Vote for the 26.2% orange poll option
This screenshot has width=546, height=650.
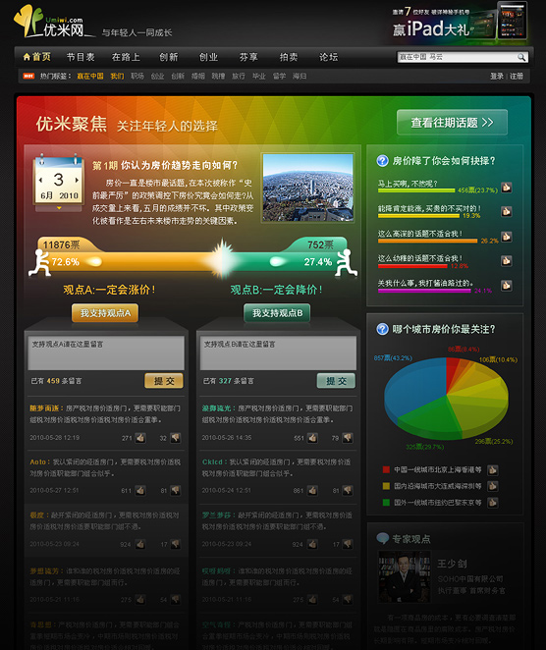(506, 237)
